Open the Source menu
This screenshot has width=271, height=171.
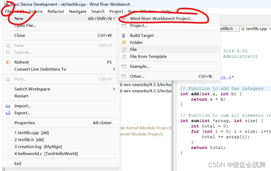coord(36,11)
